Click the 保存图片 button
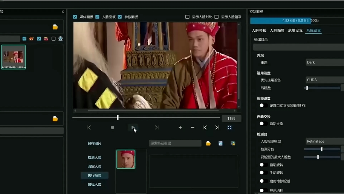The image size is (344, 194). [x=95, y=143]
